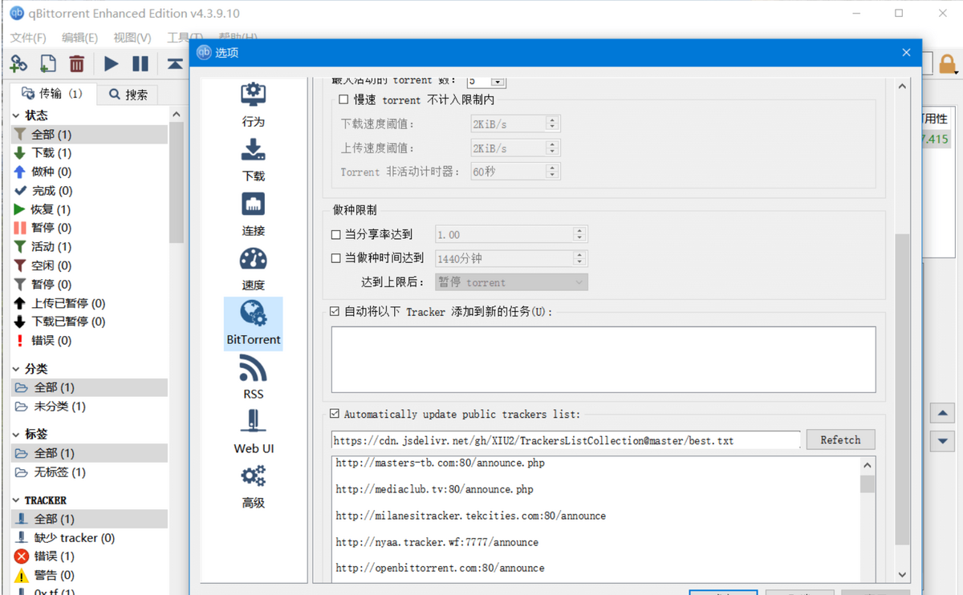Uncheck 自动将以下 Tracker 添加到新的任务
Screen dimensions: 963x595
[335, 311]
